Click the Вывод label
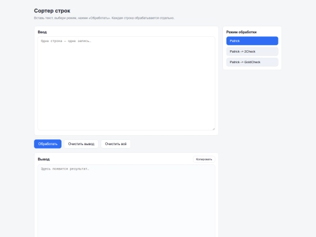 coord(43,159)
